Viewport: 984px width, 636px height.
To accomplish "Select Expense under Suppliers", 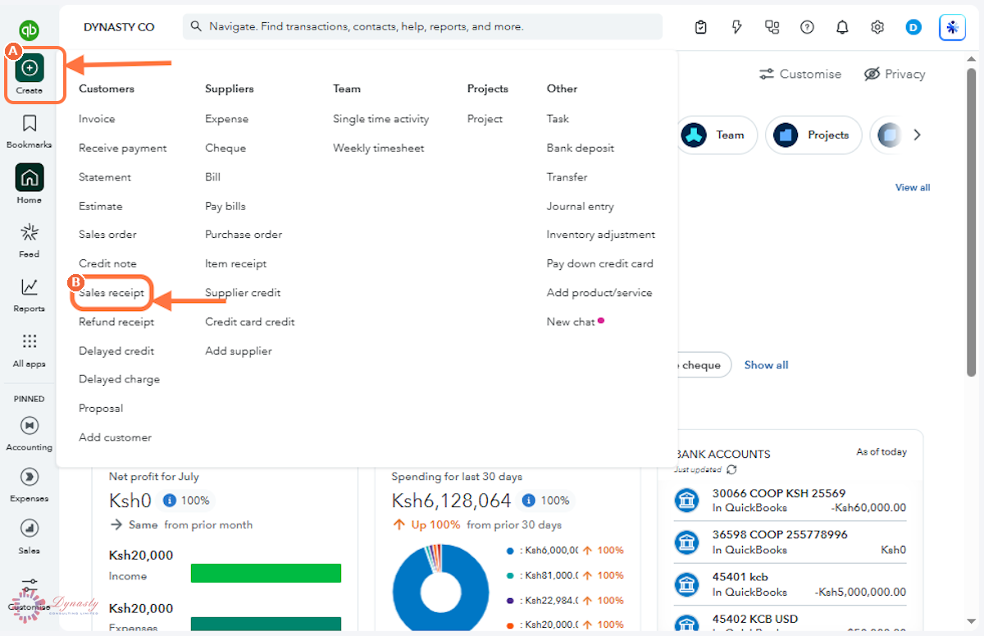I will point(226,119).
